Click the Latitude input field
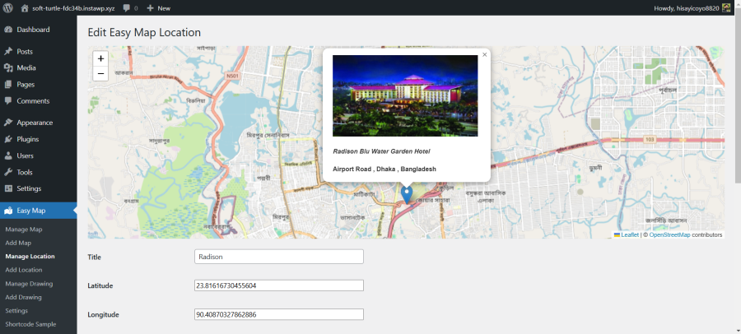741x334 pixels. pos(279,285)
